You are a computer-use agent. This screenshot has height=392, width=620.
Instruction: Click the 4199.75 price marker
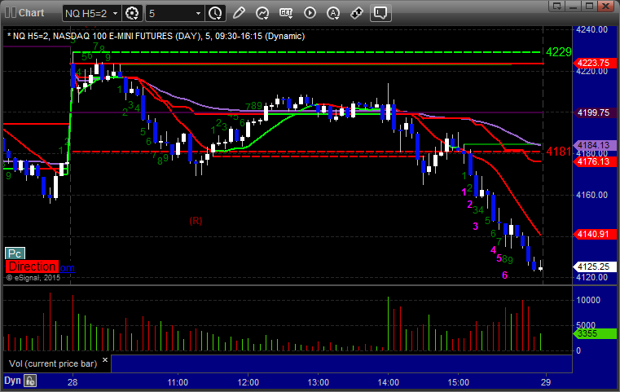595,112
